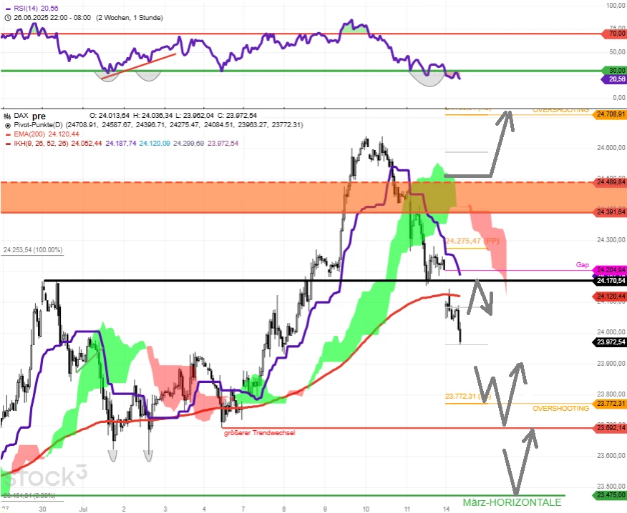
Task: Select the DAX instrument name
Action: (21, 115)
